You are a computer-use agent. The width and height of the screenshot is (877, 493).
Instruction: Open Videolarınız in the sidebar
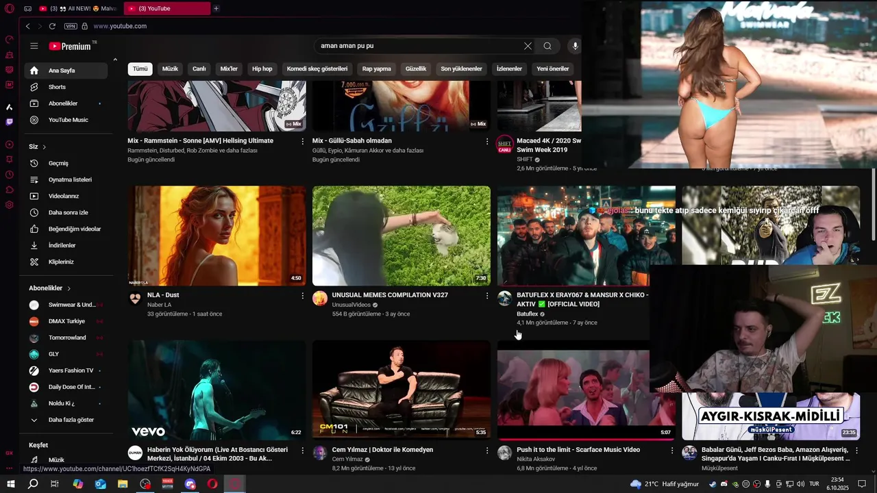click(x=66, y=196)
